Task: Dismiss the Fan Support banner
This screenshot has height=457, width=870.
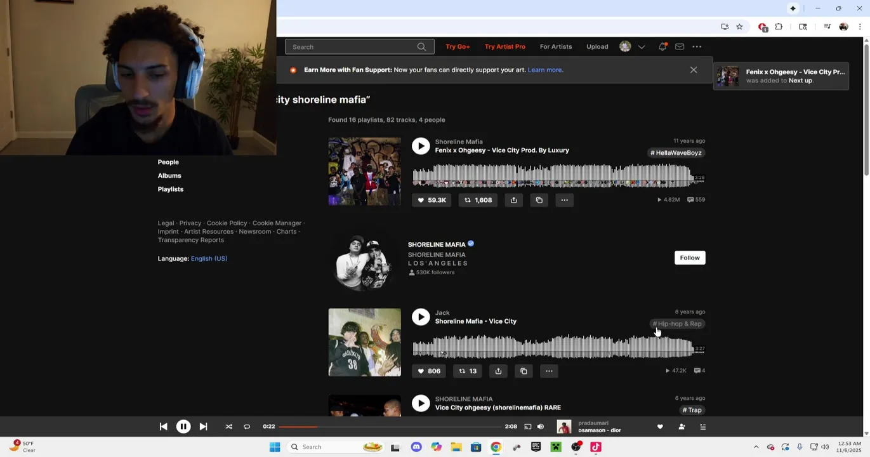Action: click(694, 70)
